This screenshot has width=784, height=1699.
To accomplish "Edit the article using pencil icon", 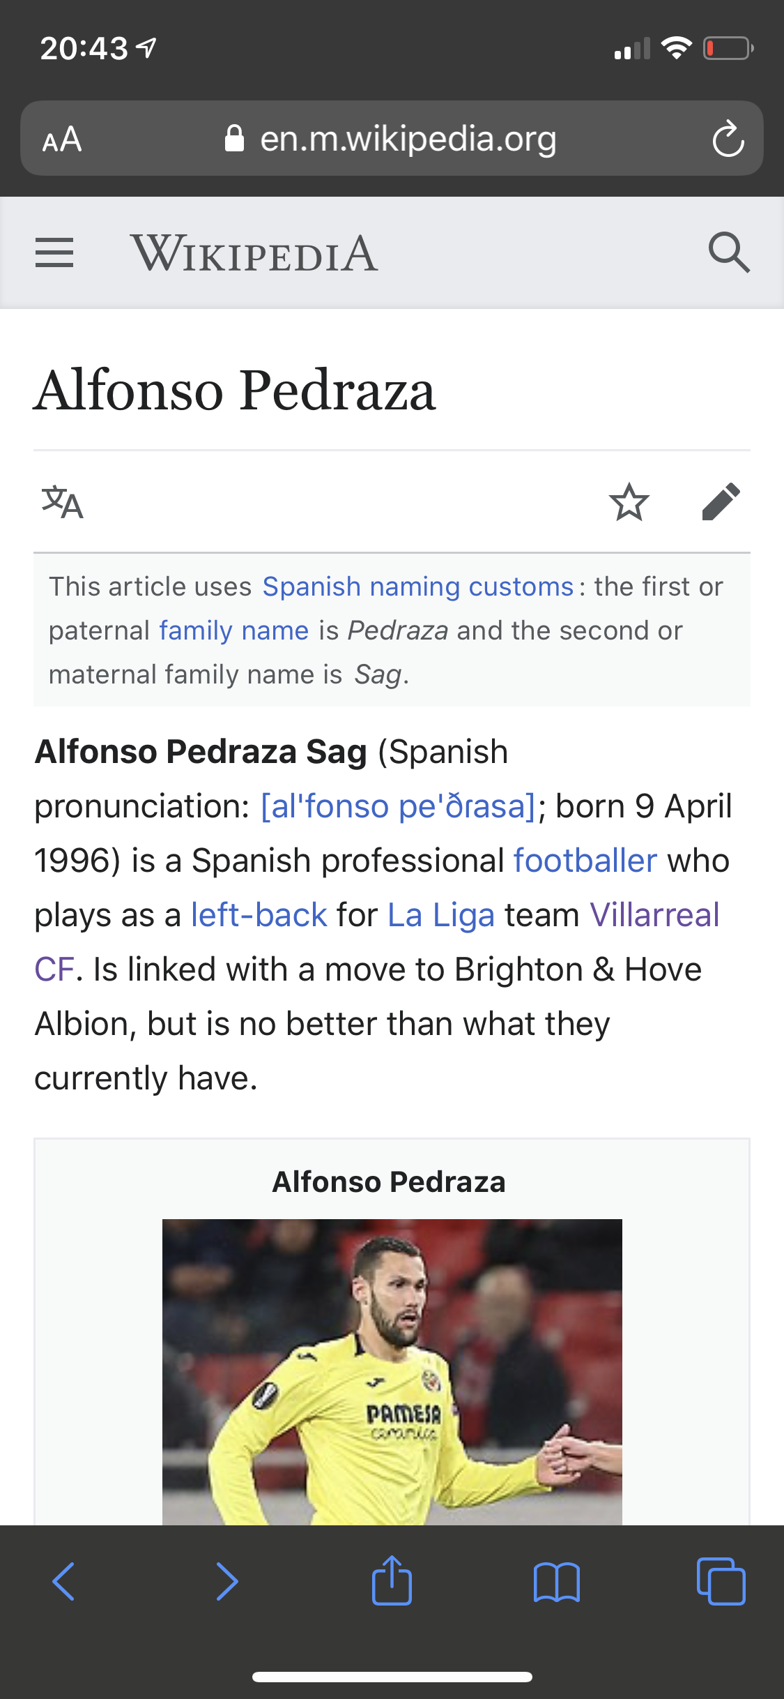I will pyautogui.click(x=721, y=502).
